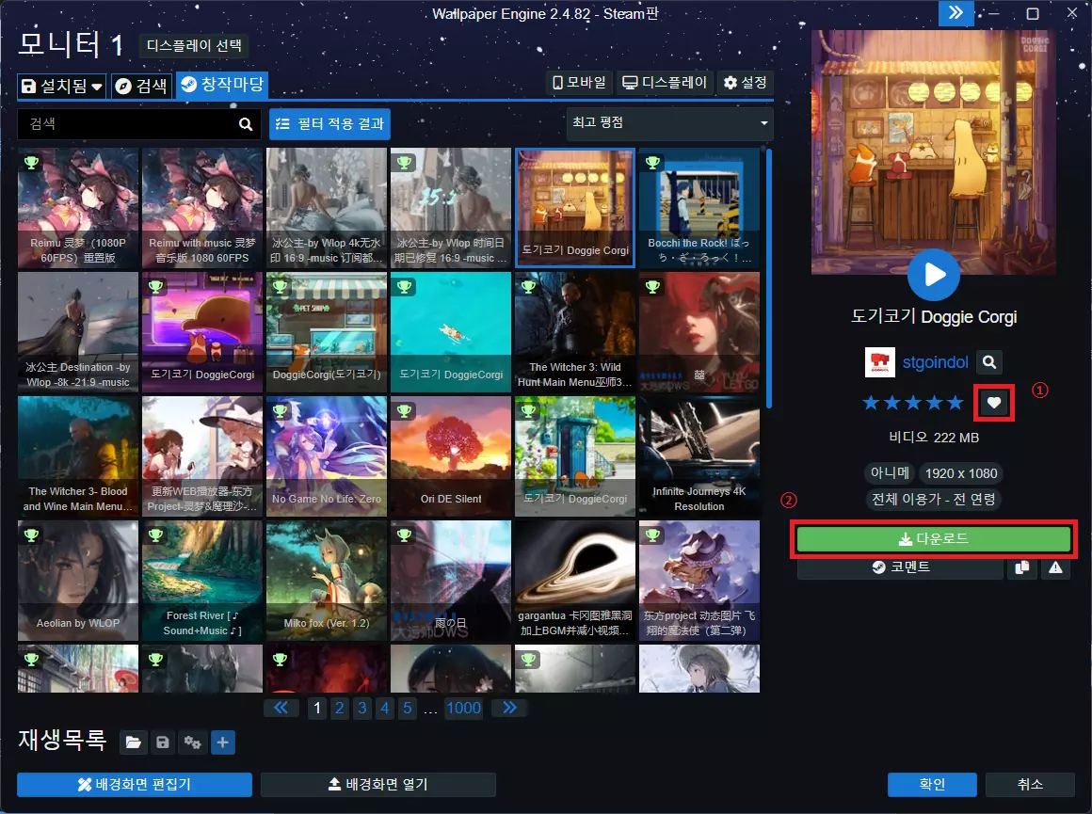Select the No Game No Life: Zero thumbnail
Image resolution: width=1092 pixels, height=814 pixels.
point(326,456)
